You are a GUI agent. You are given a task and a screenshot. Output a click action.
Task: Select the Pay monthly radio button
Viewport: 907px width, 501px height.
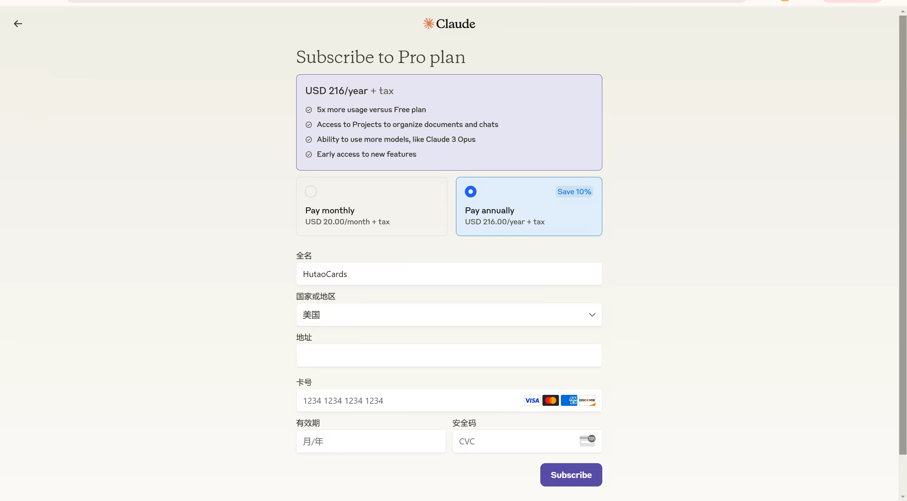click(x=311, y=192)
